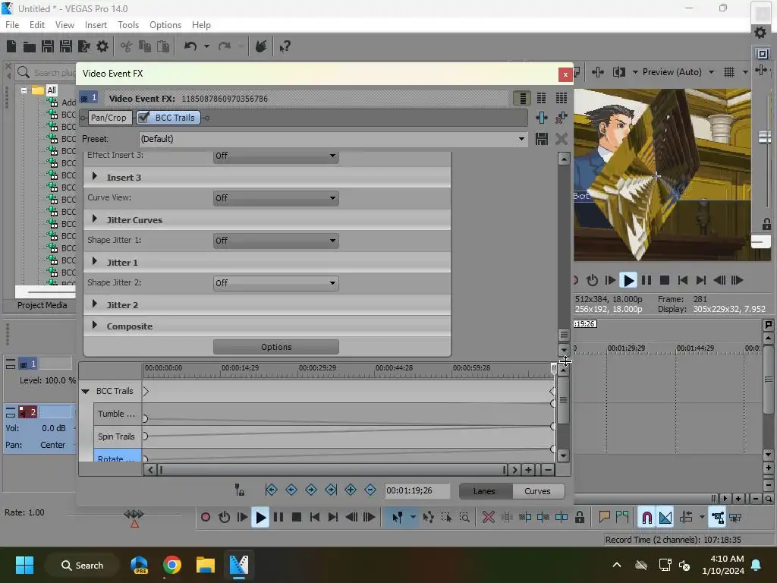Open the Preview (Auto) quality dropdown
The width and height of the screenshot is (777, 583).
tap(710, 72)
